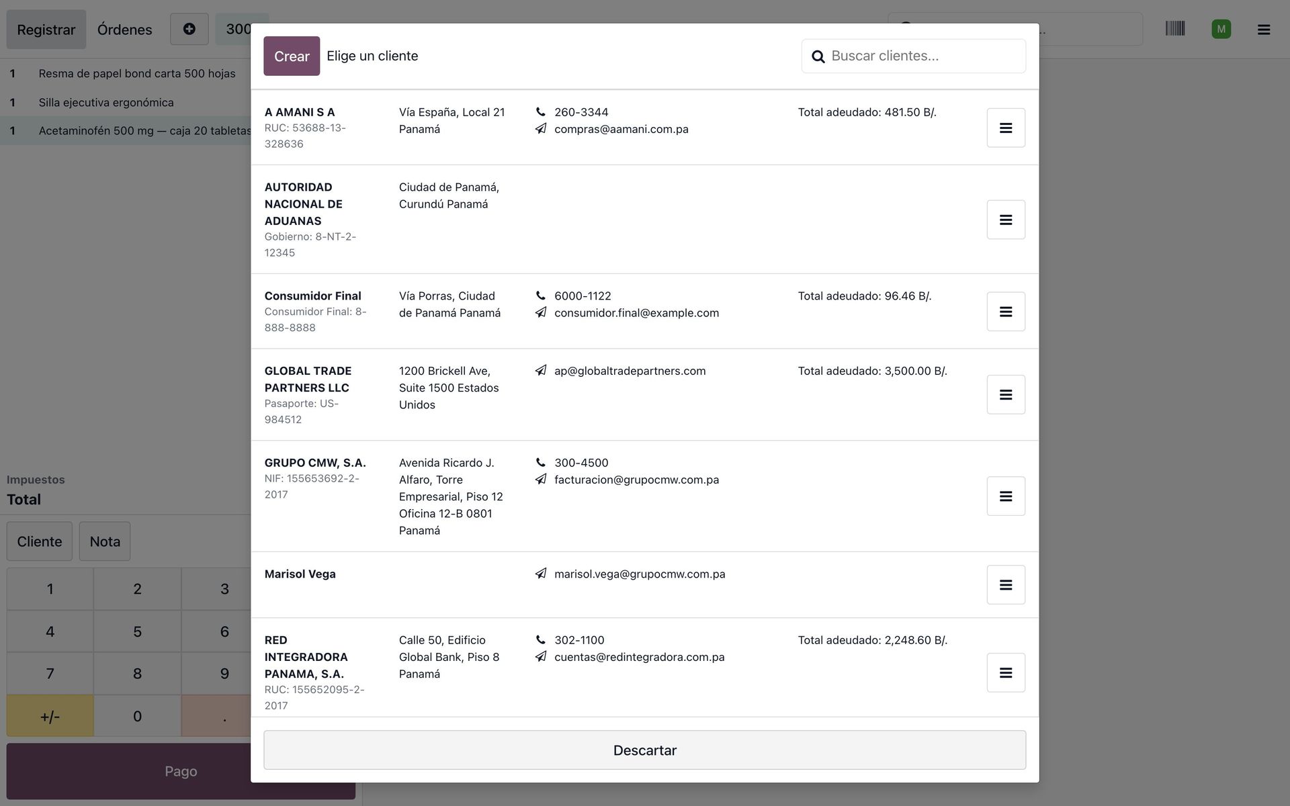This screenshot has width=1290, height=806.
Task: Click Crear to create a customer
Action: click(x=292, y=56)
